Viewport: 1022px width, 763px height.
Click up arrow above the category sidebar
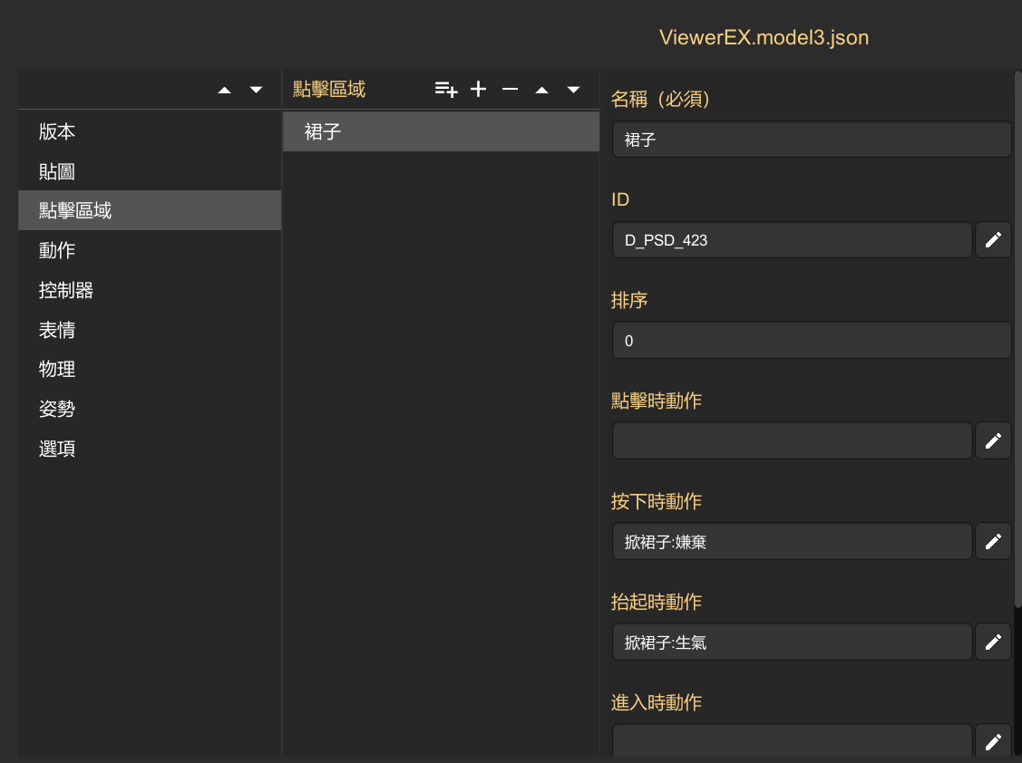click(x=225, y=90)
